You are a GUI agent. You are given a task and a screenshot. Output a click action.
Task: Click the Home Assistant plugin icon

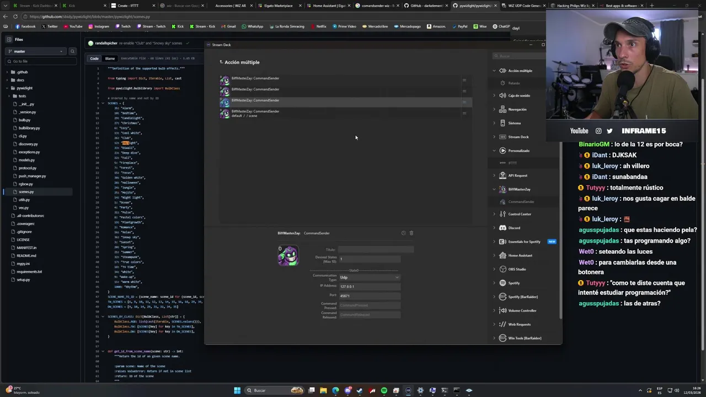[502, 255]
